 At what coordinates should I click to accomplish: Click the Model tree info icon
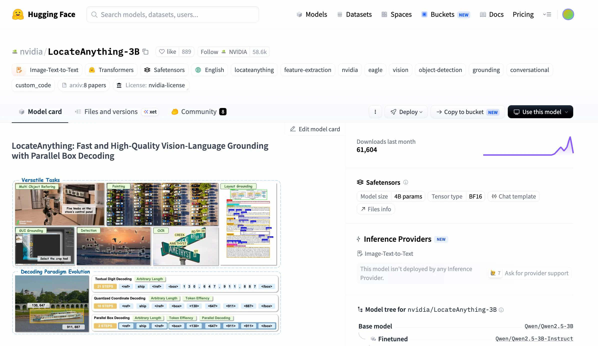[x=501, y=310]
